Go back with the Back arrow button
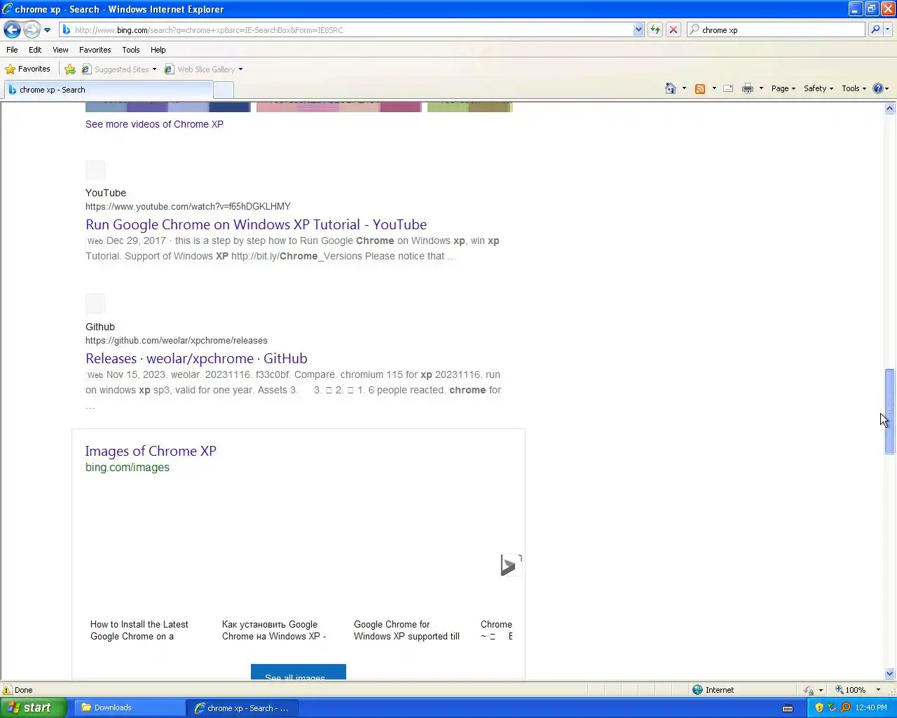Image resolution: width=897 pixels, height=718 pixels. click(x=12, y=29)
